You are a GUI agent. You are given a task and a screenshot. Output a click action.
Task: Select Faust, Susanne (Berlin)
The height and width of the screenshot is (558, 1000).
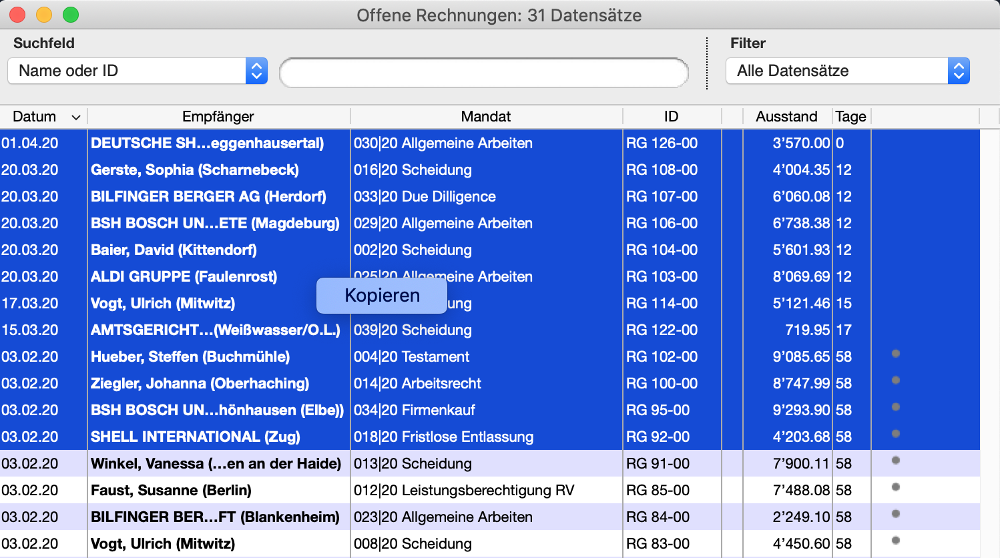[x=171, y=491]
